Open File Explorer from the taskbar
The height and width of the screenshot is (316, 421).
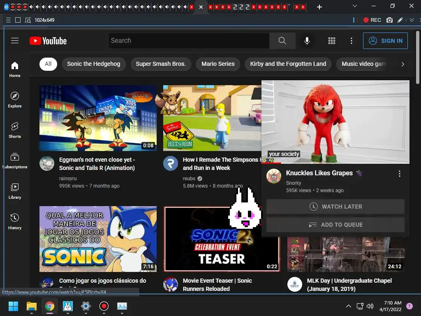[x=31, y=306]
